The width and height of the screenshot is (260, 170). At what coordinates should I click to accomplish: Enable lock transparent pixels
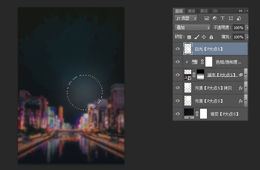pyautogui.click(x=189, y=37)
